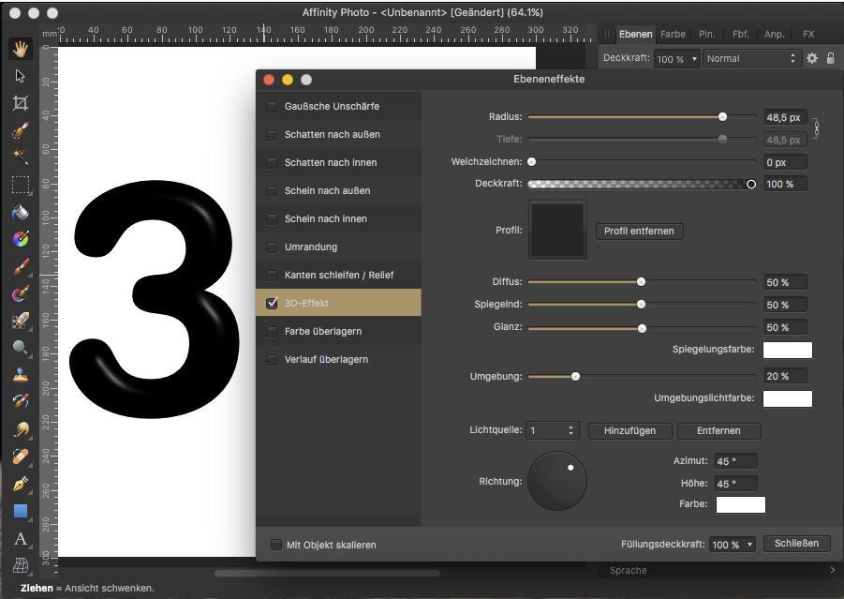Image resolution: width=844 pixels, height=599 pixels.
Task: Open the light Farbe color swatch
Action: pos(740,504)
